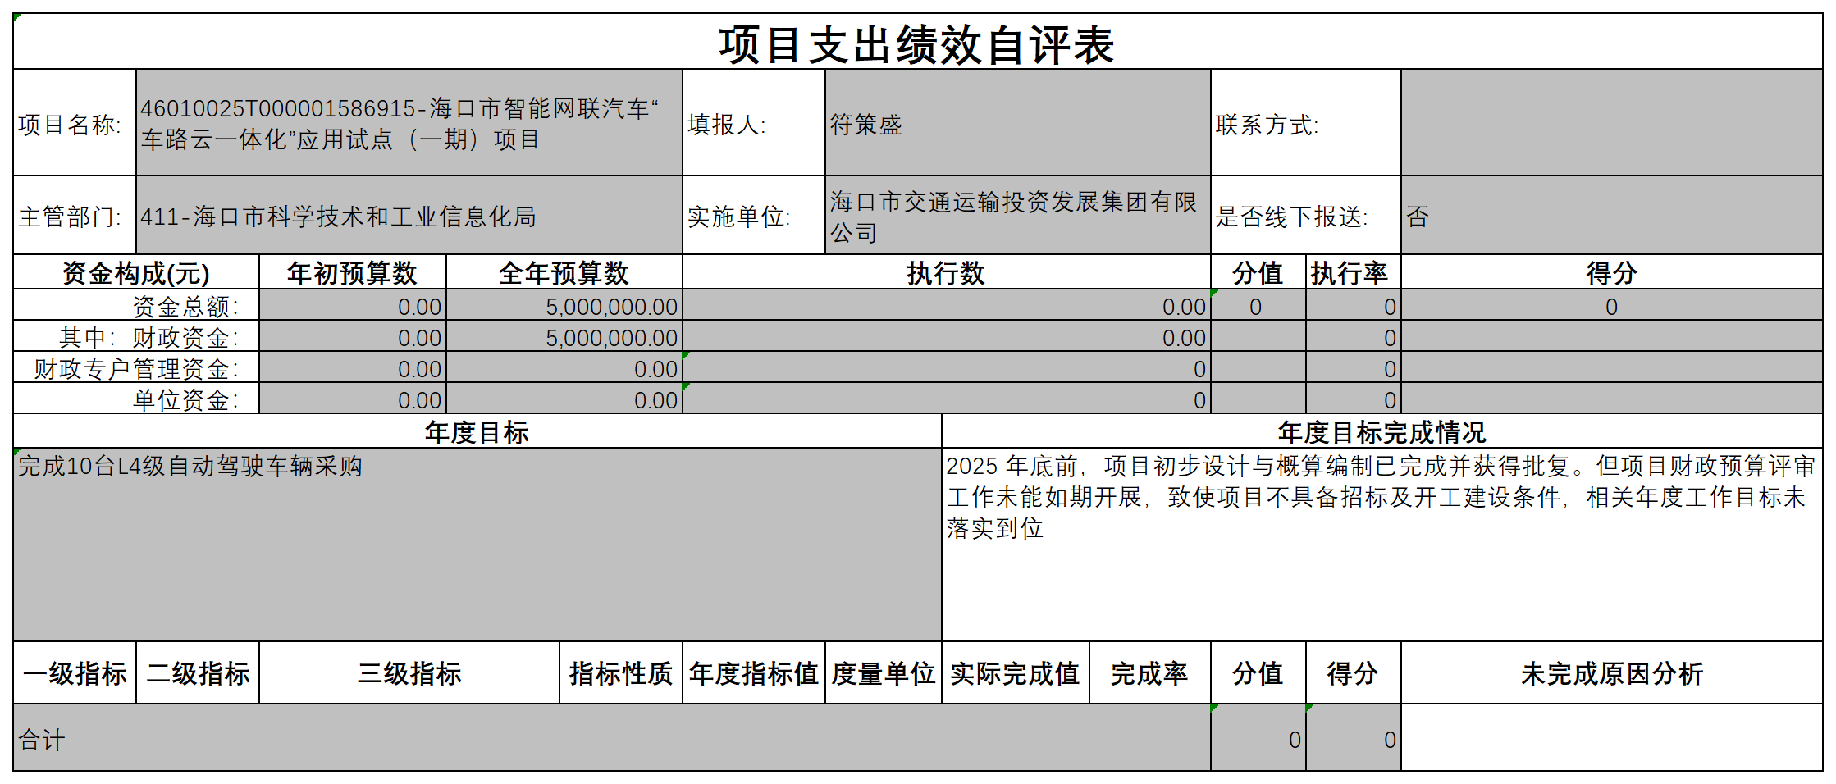Screen dimensions: 1836x784
Task: Click the 未完成原因分析 column header
Action: click(x=1612, y=672)
